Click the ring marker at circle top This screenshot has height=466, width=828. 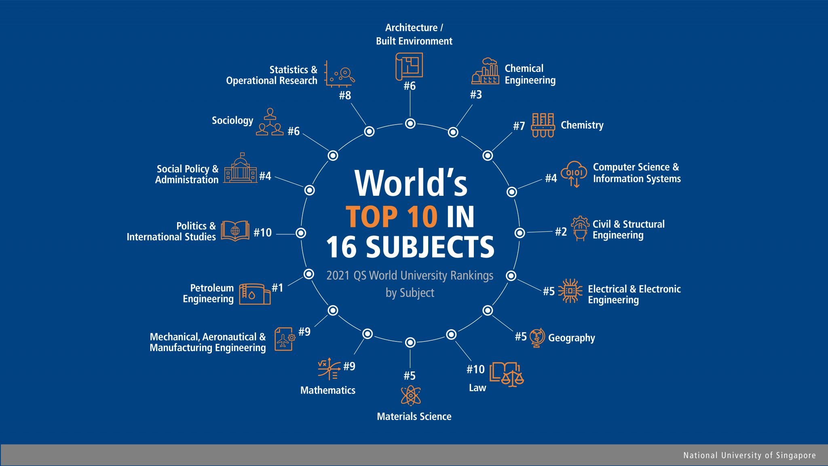(x=410, y=123)
